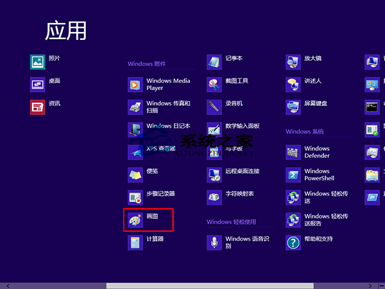The width and height of the screenshot is (385, 289).
Task: Start Windows 语音识别 speech recognition
Action: tap(214, 243)
